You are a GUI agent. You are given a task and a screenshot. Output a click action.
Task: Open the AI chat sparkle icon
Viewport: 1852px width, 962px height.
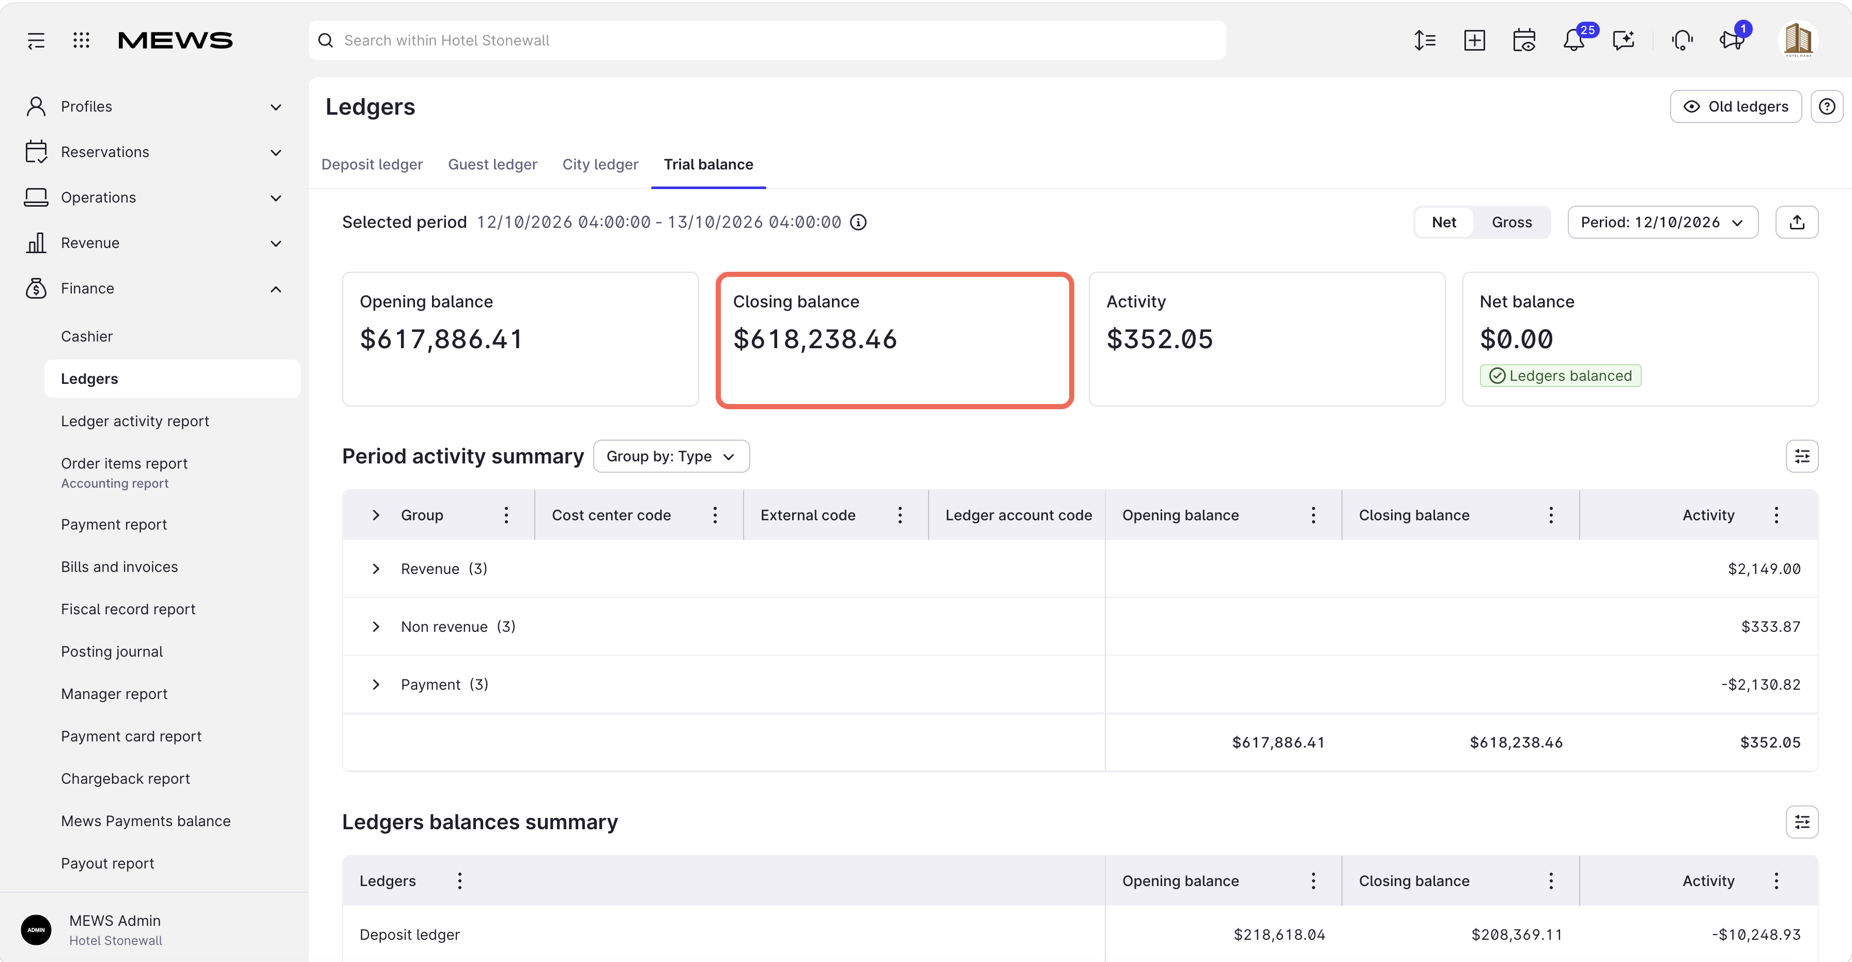pos(1624,40)
